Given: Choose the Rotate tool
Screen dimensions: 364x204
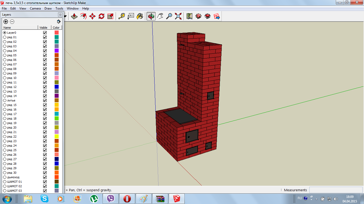Looking at the screenshot, I should pos(102,16).
